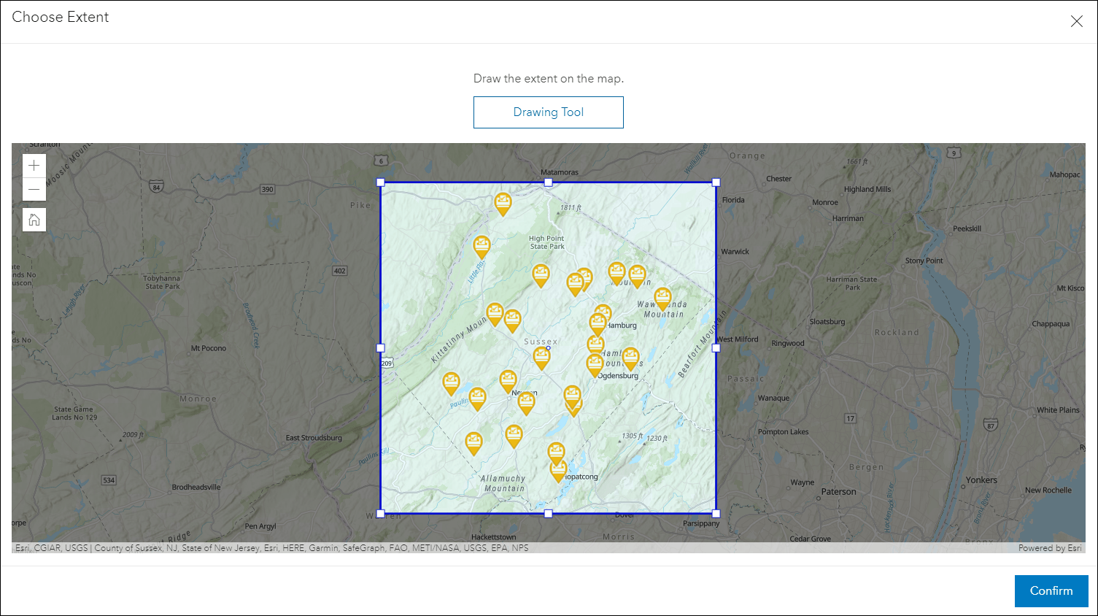Confirm the chosen extent

click(x=1051, y=591)
